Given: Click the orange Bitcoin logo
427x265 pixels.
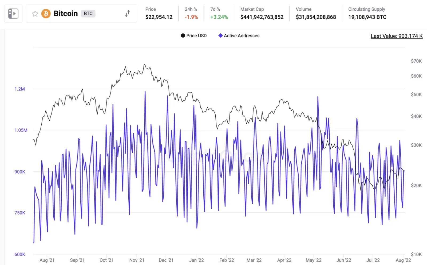Looking at the screenshot, I should (46, 14).
